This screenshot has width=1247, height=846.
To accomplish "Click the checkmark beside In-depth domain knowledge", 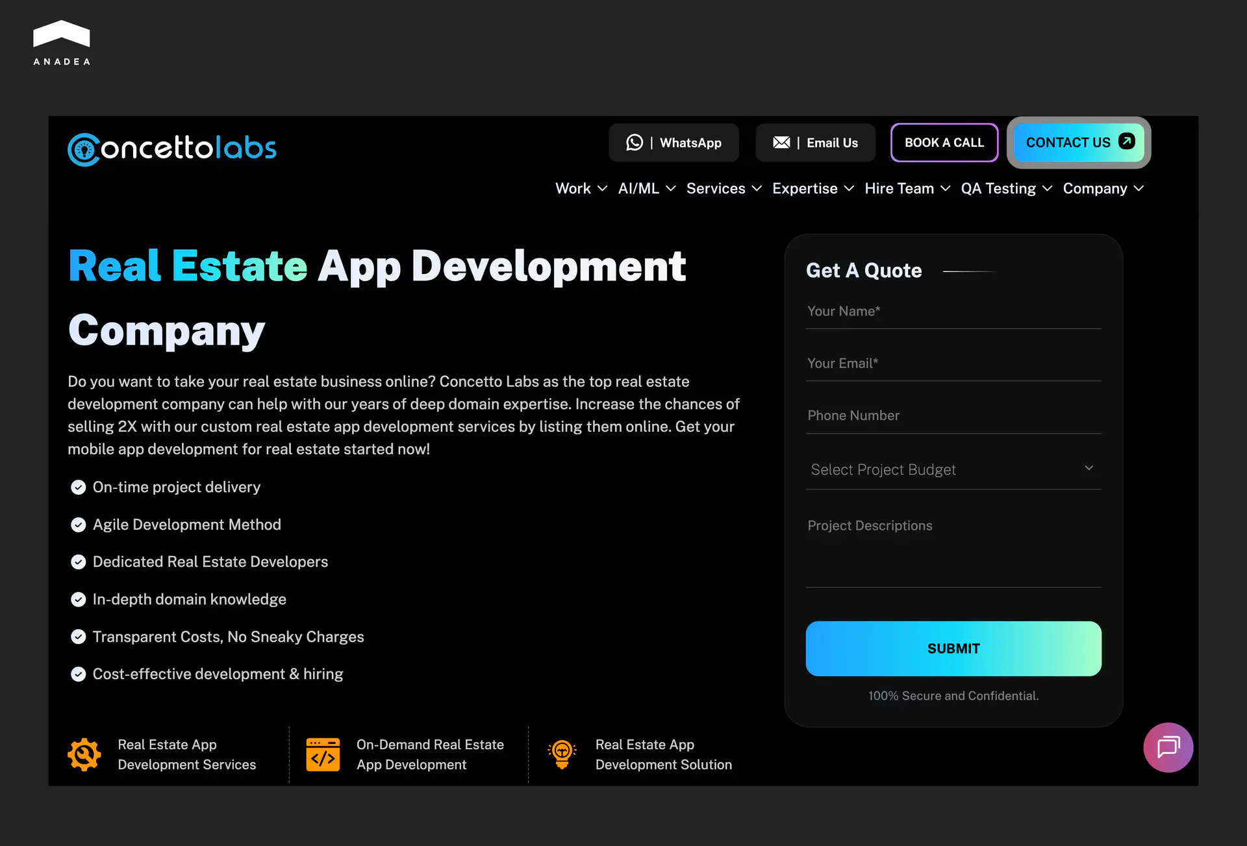I will tap(78, 600).
